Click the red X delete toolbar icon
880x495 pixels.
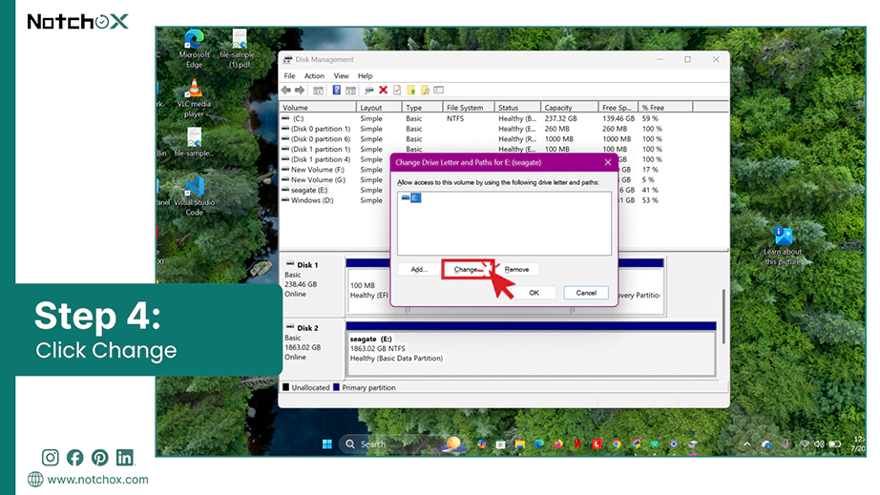pyautogui.click(x=384, y=90)
